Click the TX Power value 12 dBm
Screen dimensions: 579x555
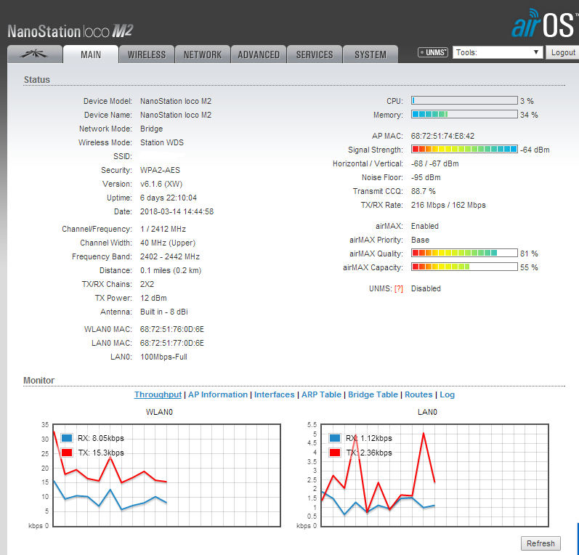pyautogui.click(x=153, y=298)
